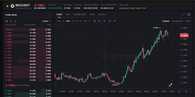Select the 1W chart interval
The image size is (195, 97).
pyautogui.click(x=85, y=21)
